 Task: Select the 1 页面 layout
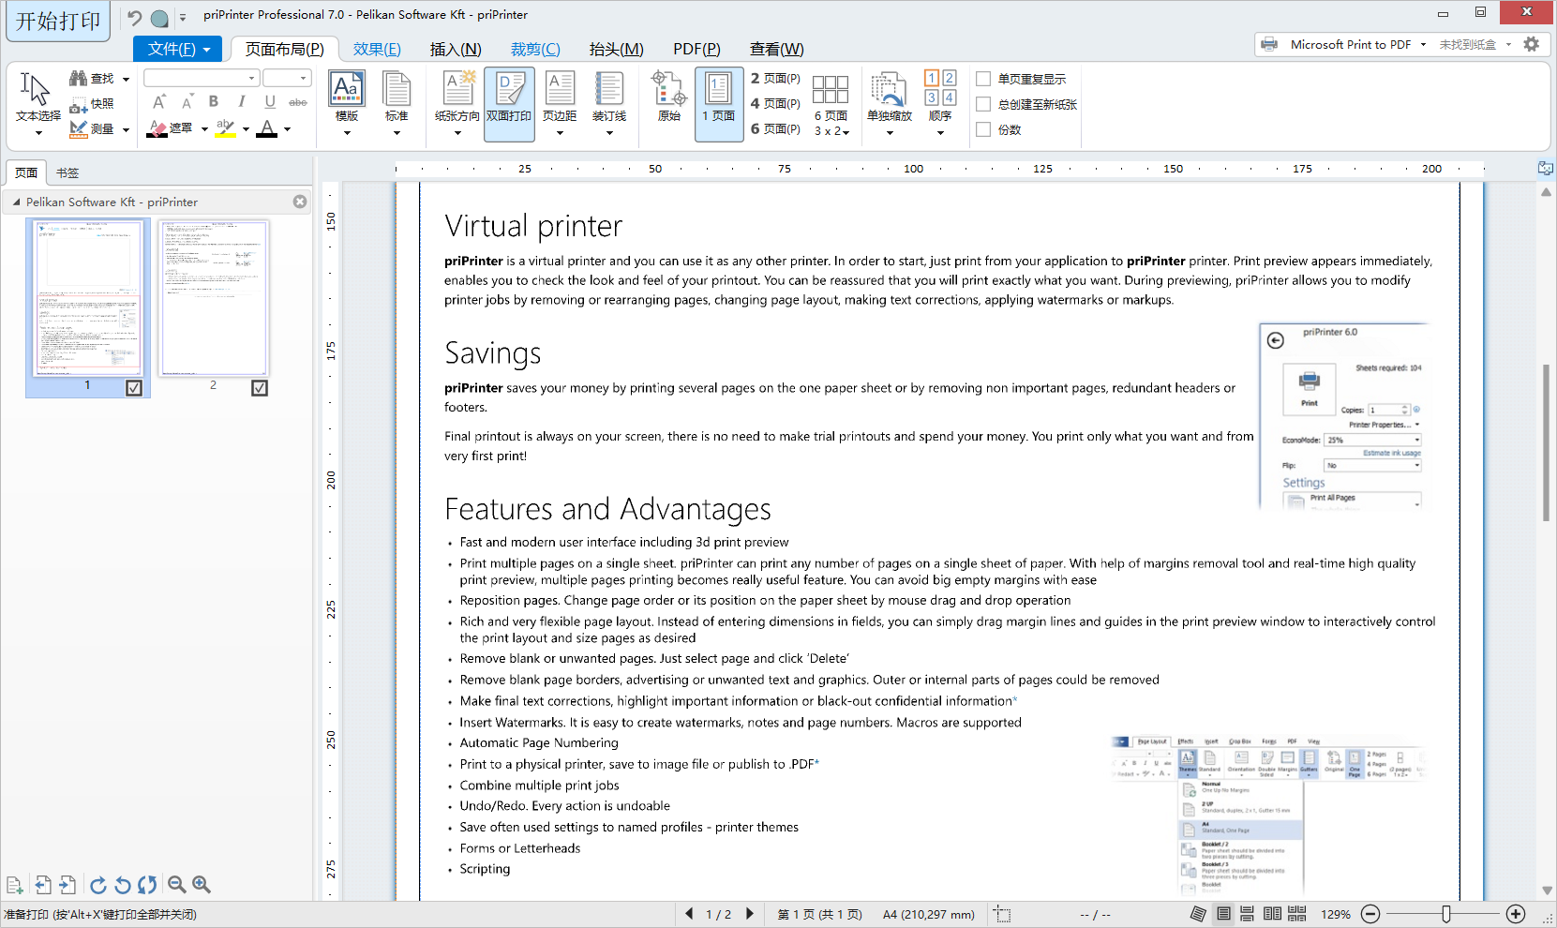pyautogui.click(x=719, y=103)
